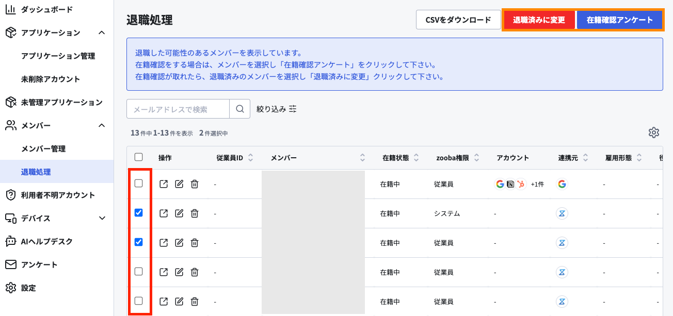Open link icon in checked 従業員 row

pyautogui.click(x=164, y=243)
